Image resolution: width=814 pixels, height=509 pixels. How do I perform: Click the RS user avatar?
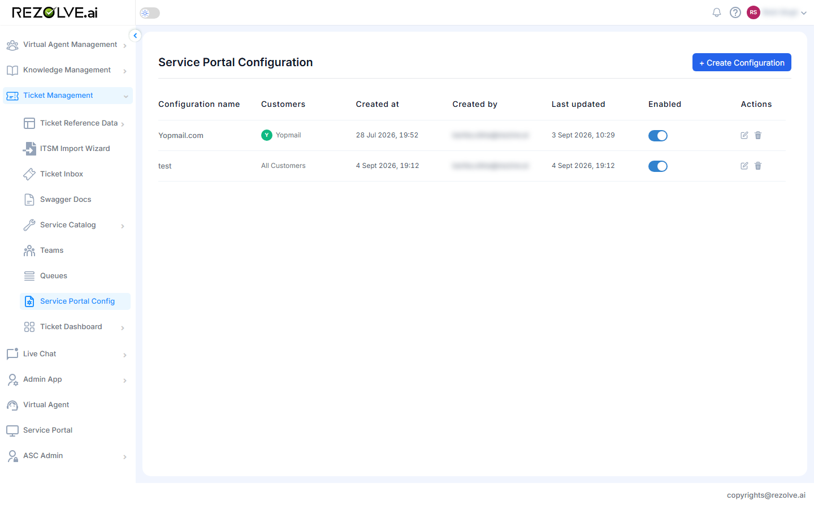click(x=754, y=12)
